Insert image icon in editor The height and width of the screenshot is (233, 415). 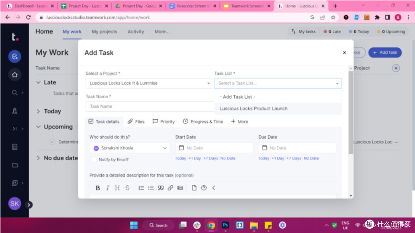(180, 188)
